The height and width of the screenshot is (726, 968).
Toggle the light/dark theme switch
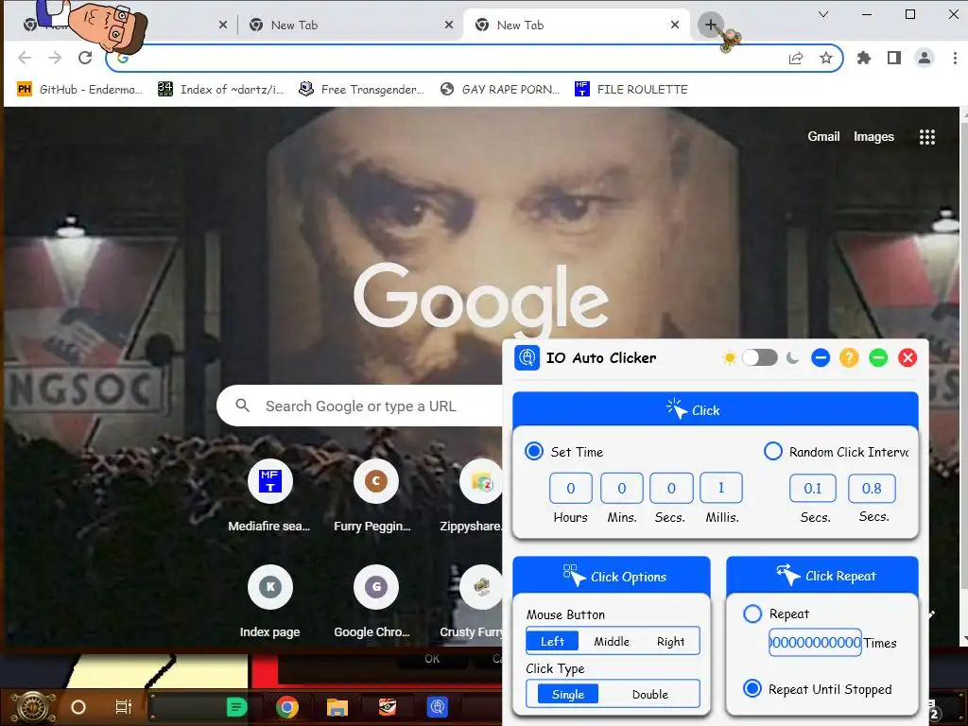pos(759,357)
